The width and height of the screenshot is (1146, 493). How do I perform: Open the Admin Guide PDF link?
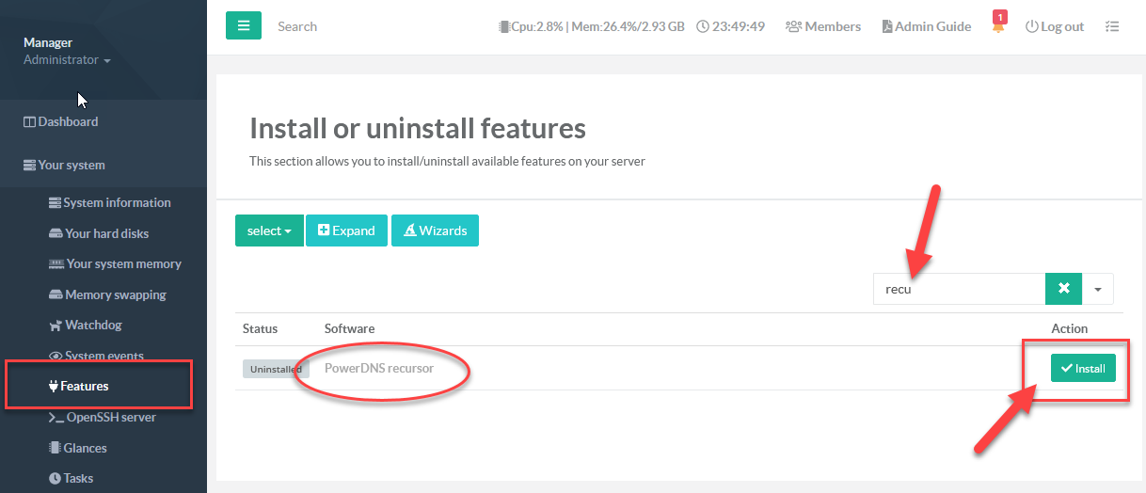(926, 26)
